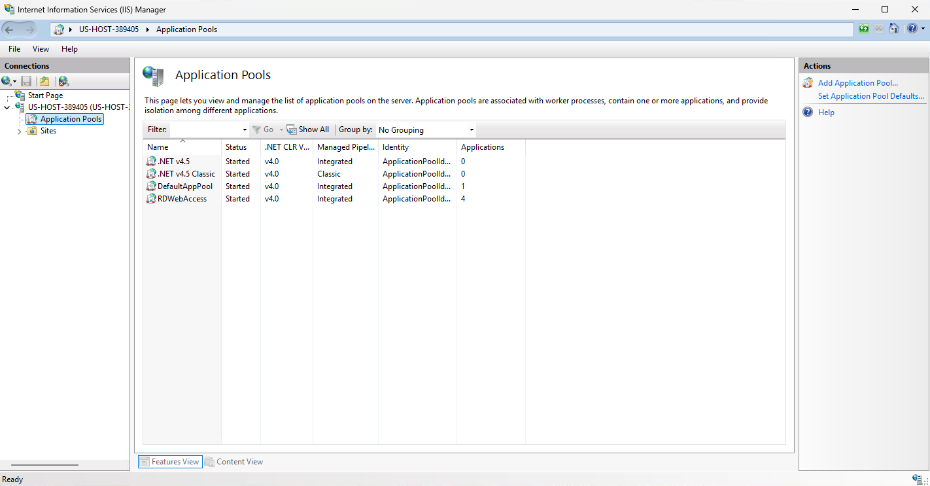Click US-HOST-389405 in the breadcrumb
The height and width of the screenshot is (486, 930).
[x=109, y=29]
